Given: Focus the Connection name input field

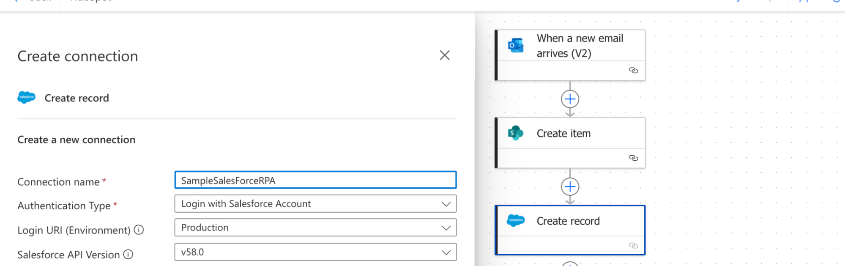Looking at the screenshot, I should (x=315, y=180).
